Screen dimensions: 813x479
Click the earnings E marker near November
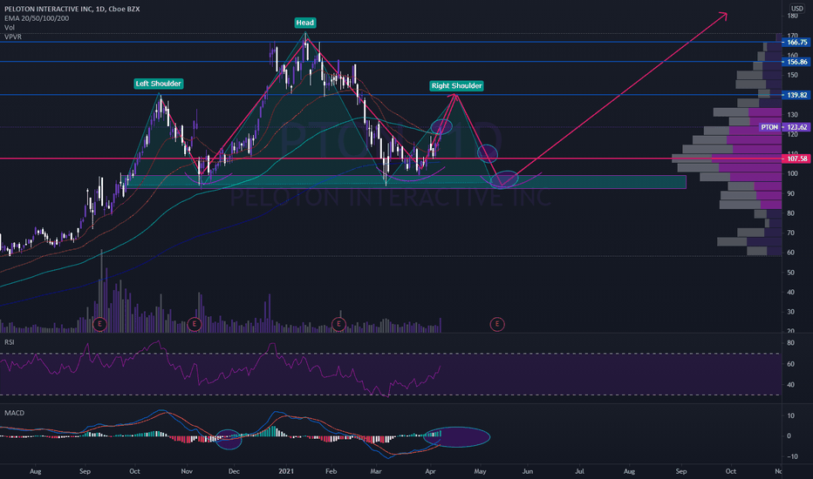tap(195, 324)
